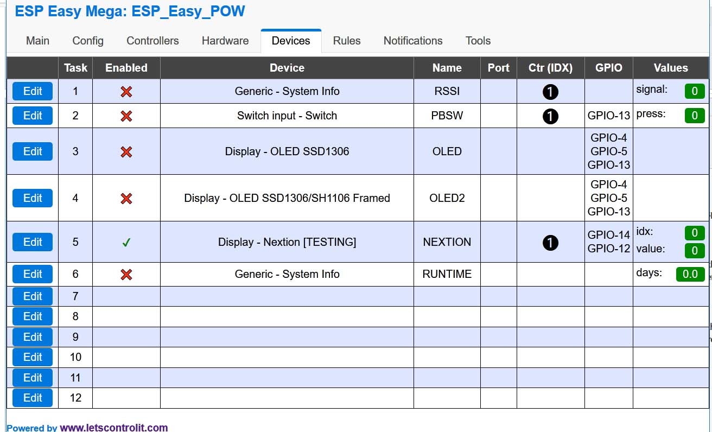The image size is (712, 432).
Task: Click the red X in RUNTIME row
Action: tap(126, 274)
